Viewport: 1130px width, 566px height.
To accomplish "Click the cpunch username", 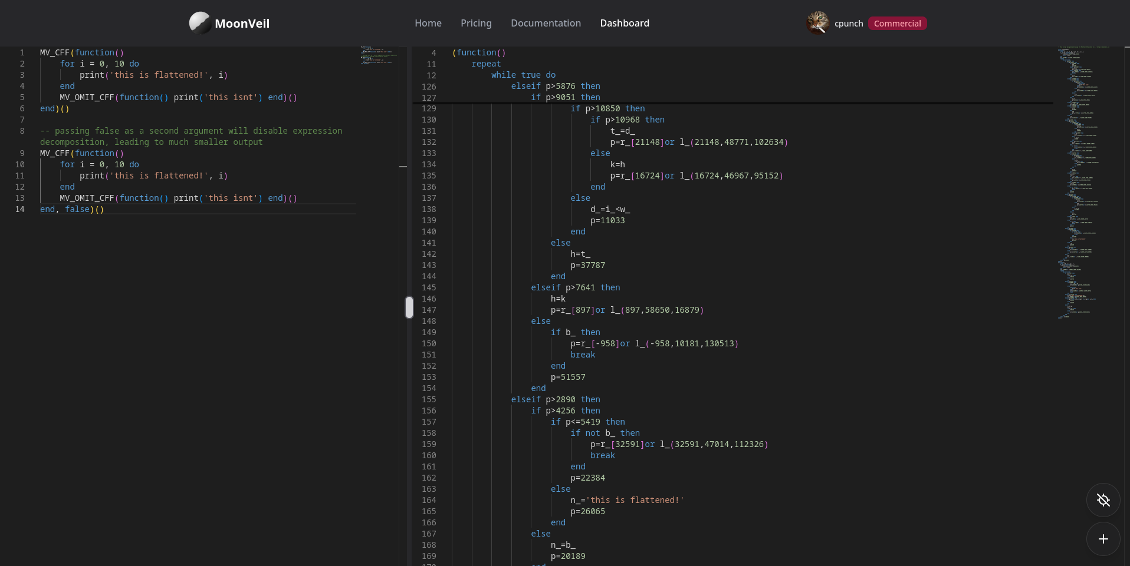I will 848,24.
